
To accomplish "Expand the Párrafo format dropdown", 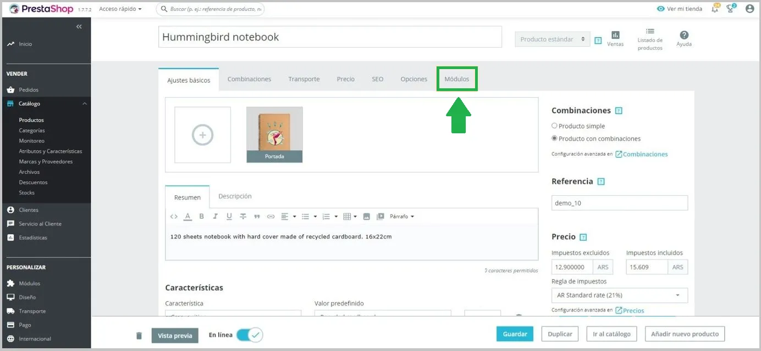I will 402,217.
